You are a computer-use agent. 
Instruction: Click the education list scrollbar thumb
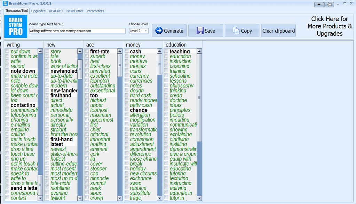[x=199, y=97]
